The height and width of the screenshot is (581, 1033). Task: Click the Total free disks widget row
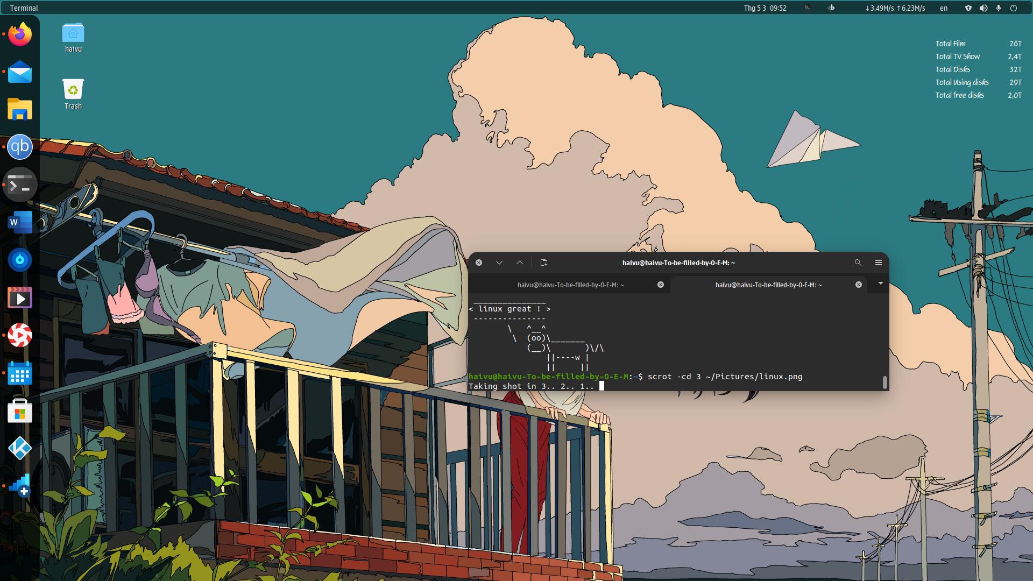point(978,95)
